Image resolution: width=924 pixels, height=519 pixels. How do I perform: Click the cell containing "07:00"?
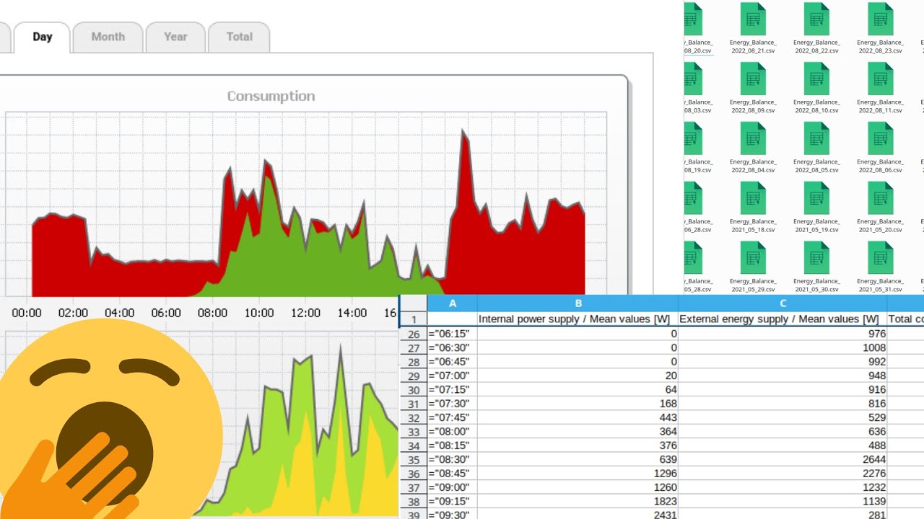[452, 376]
